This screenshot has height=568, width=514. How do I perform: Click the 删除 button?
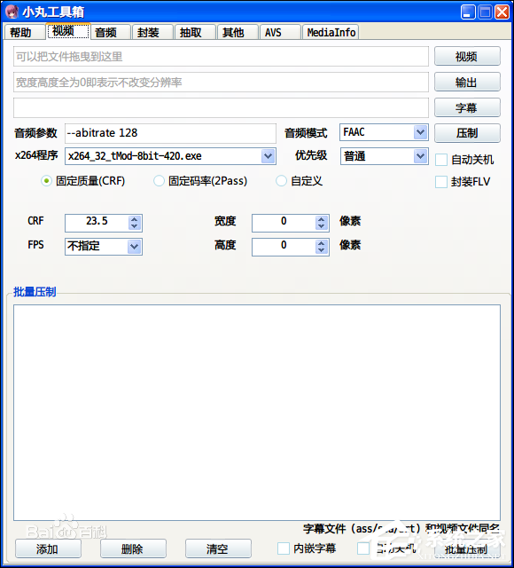click(x=133, y=548)
